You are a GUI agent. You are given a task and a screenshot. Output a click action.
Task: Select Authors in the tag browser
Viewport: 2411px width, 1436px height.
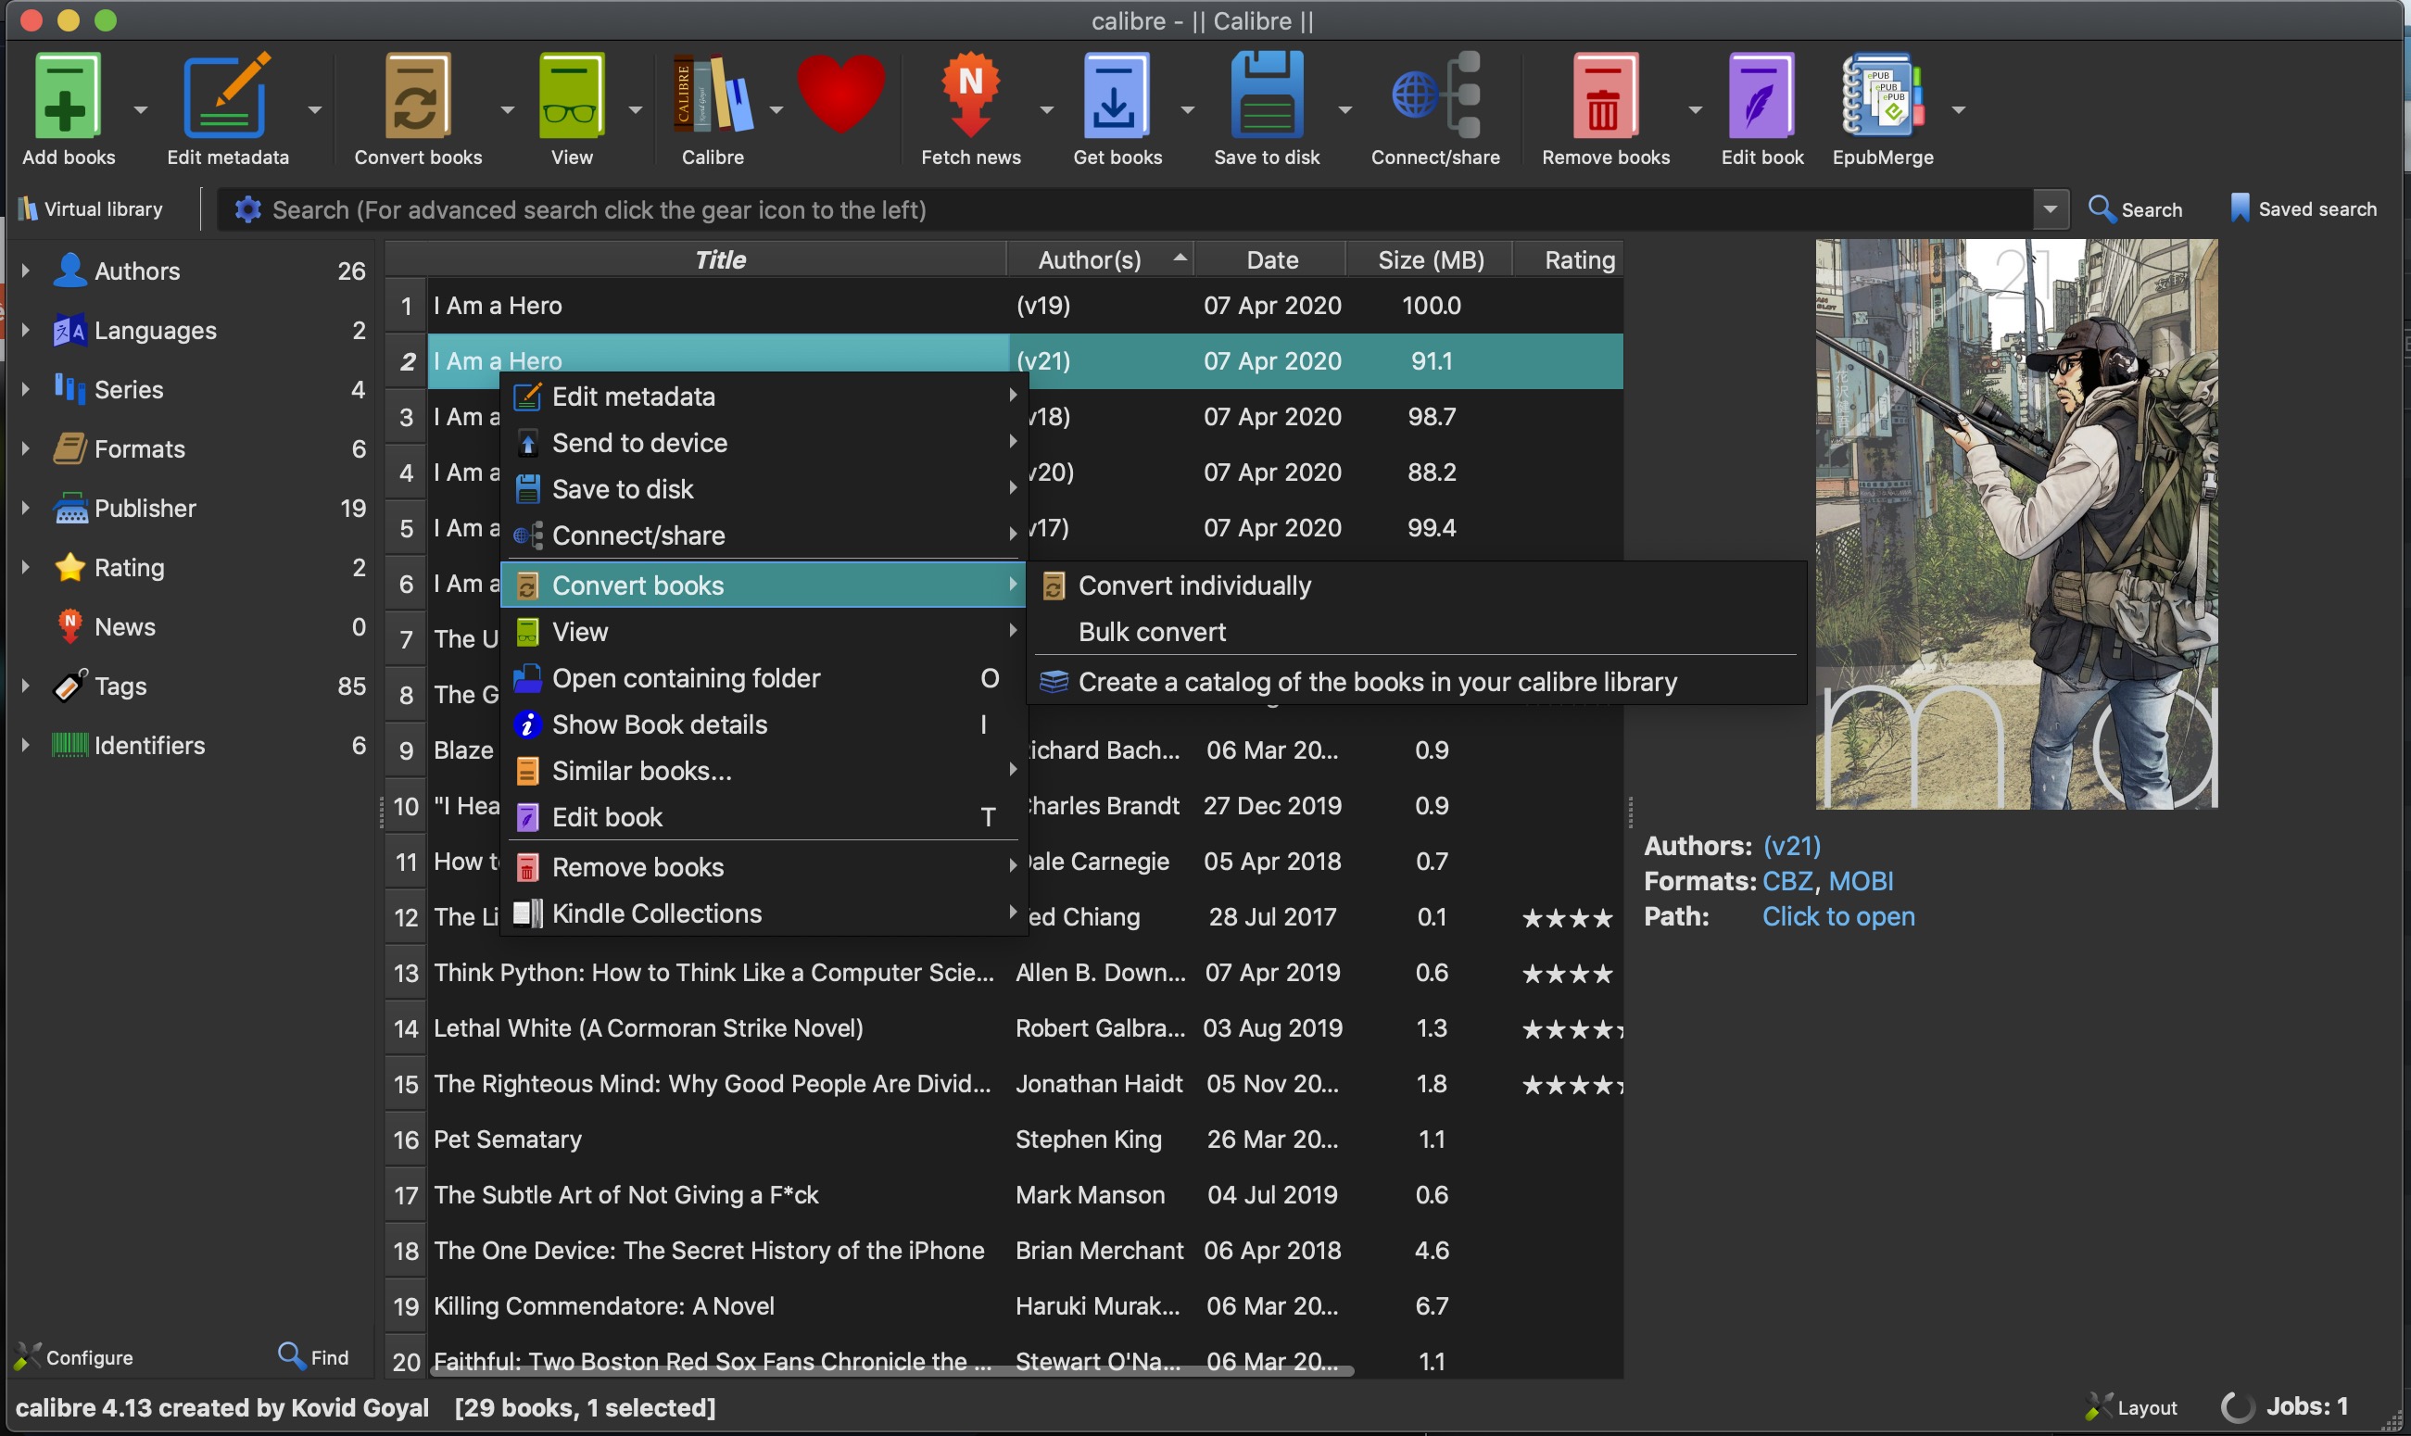click(136, 271)
